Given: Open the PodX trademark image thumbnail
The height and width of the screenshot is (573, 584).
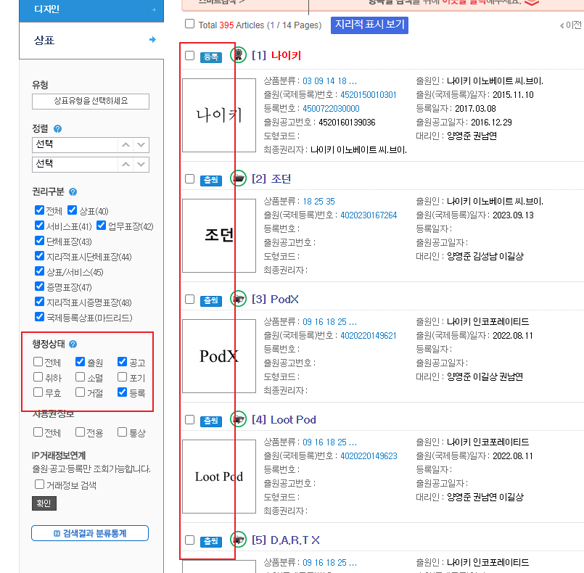Looking at the screenshot, I should pyautogui.click(x=219, y=356).
